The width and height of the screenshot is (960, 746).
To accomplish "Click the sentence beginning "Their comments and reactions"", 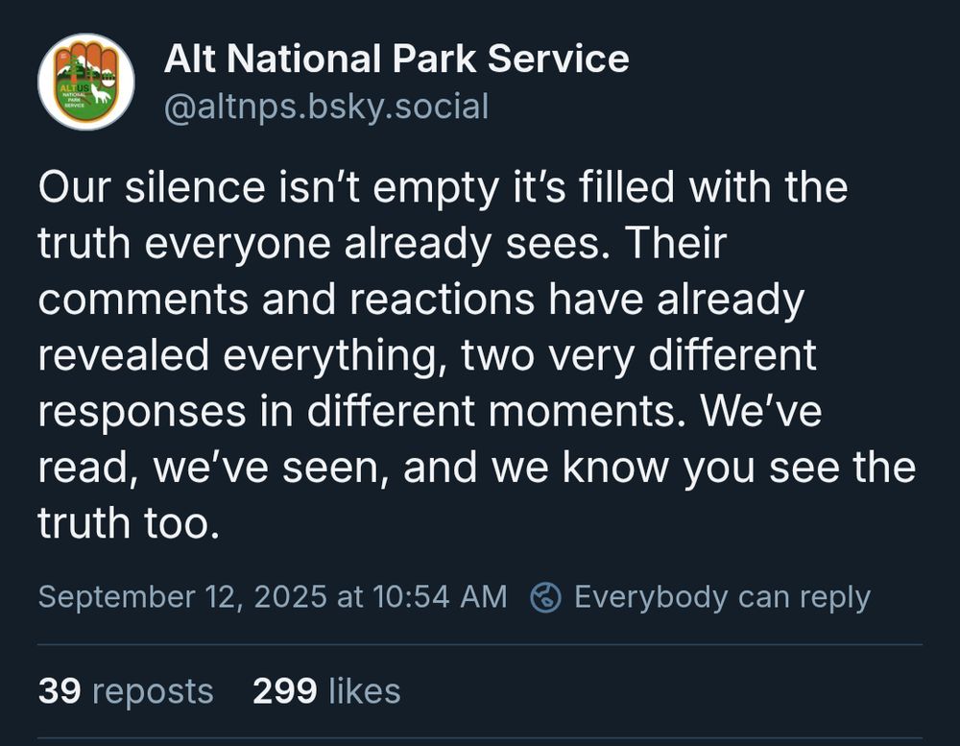I will (384, 300).
